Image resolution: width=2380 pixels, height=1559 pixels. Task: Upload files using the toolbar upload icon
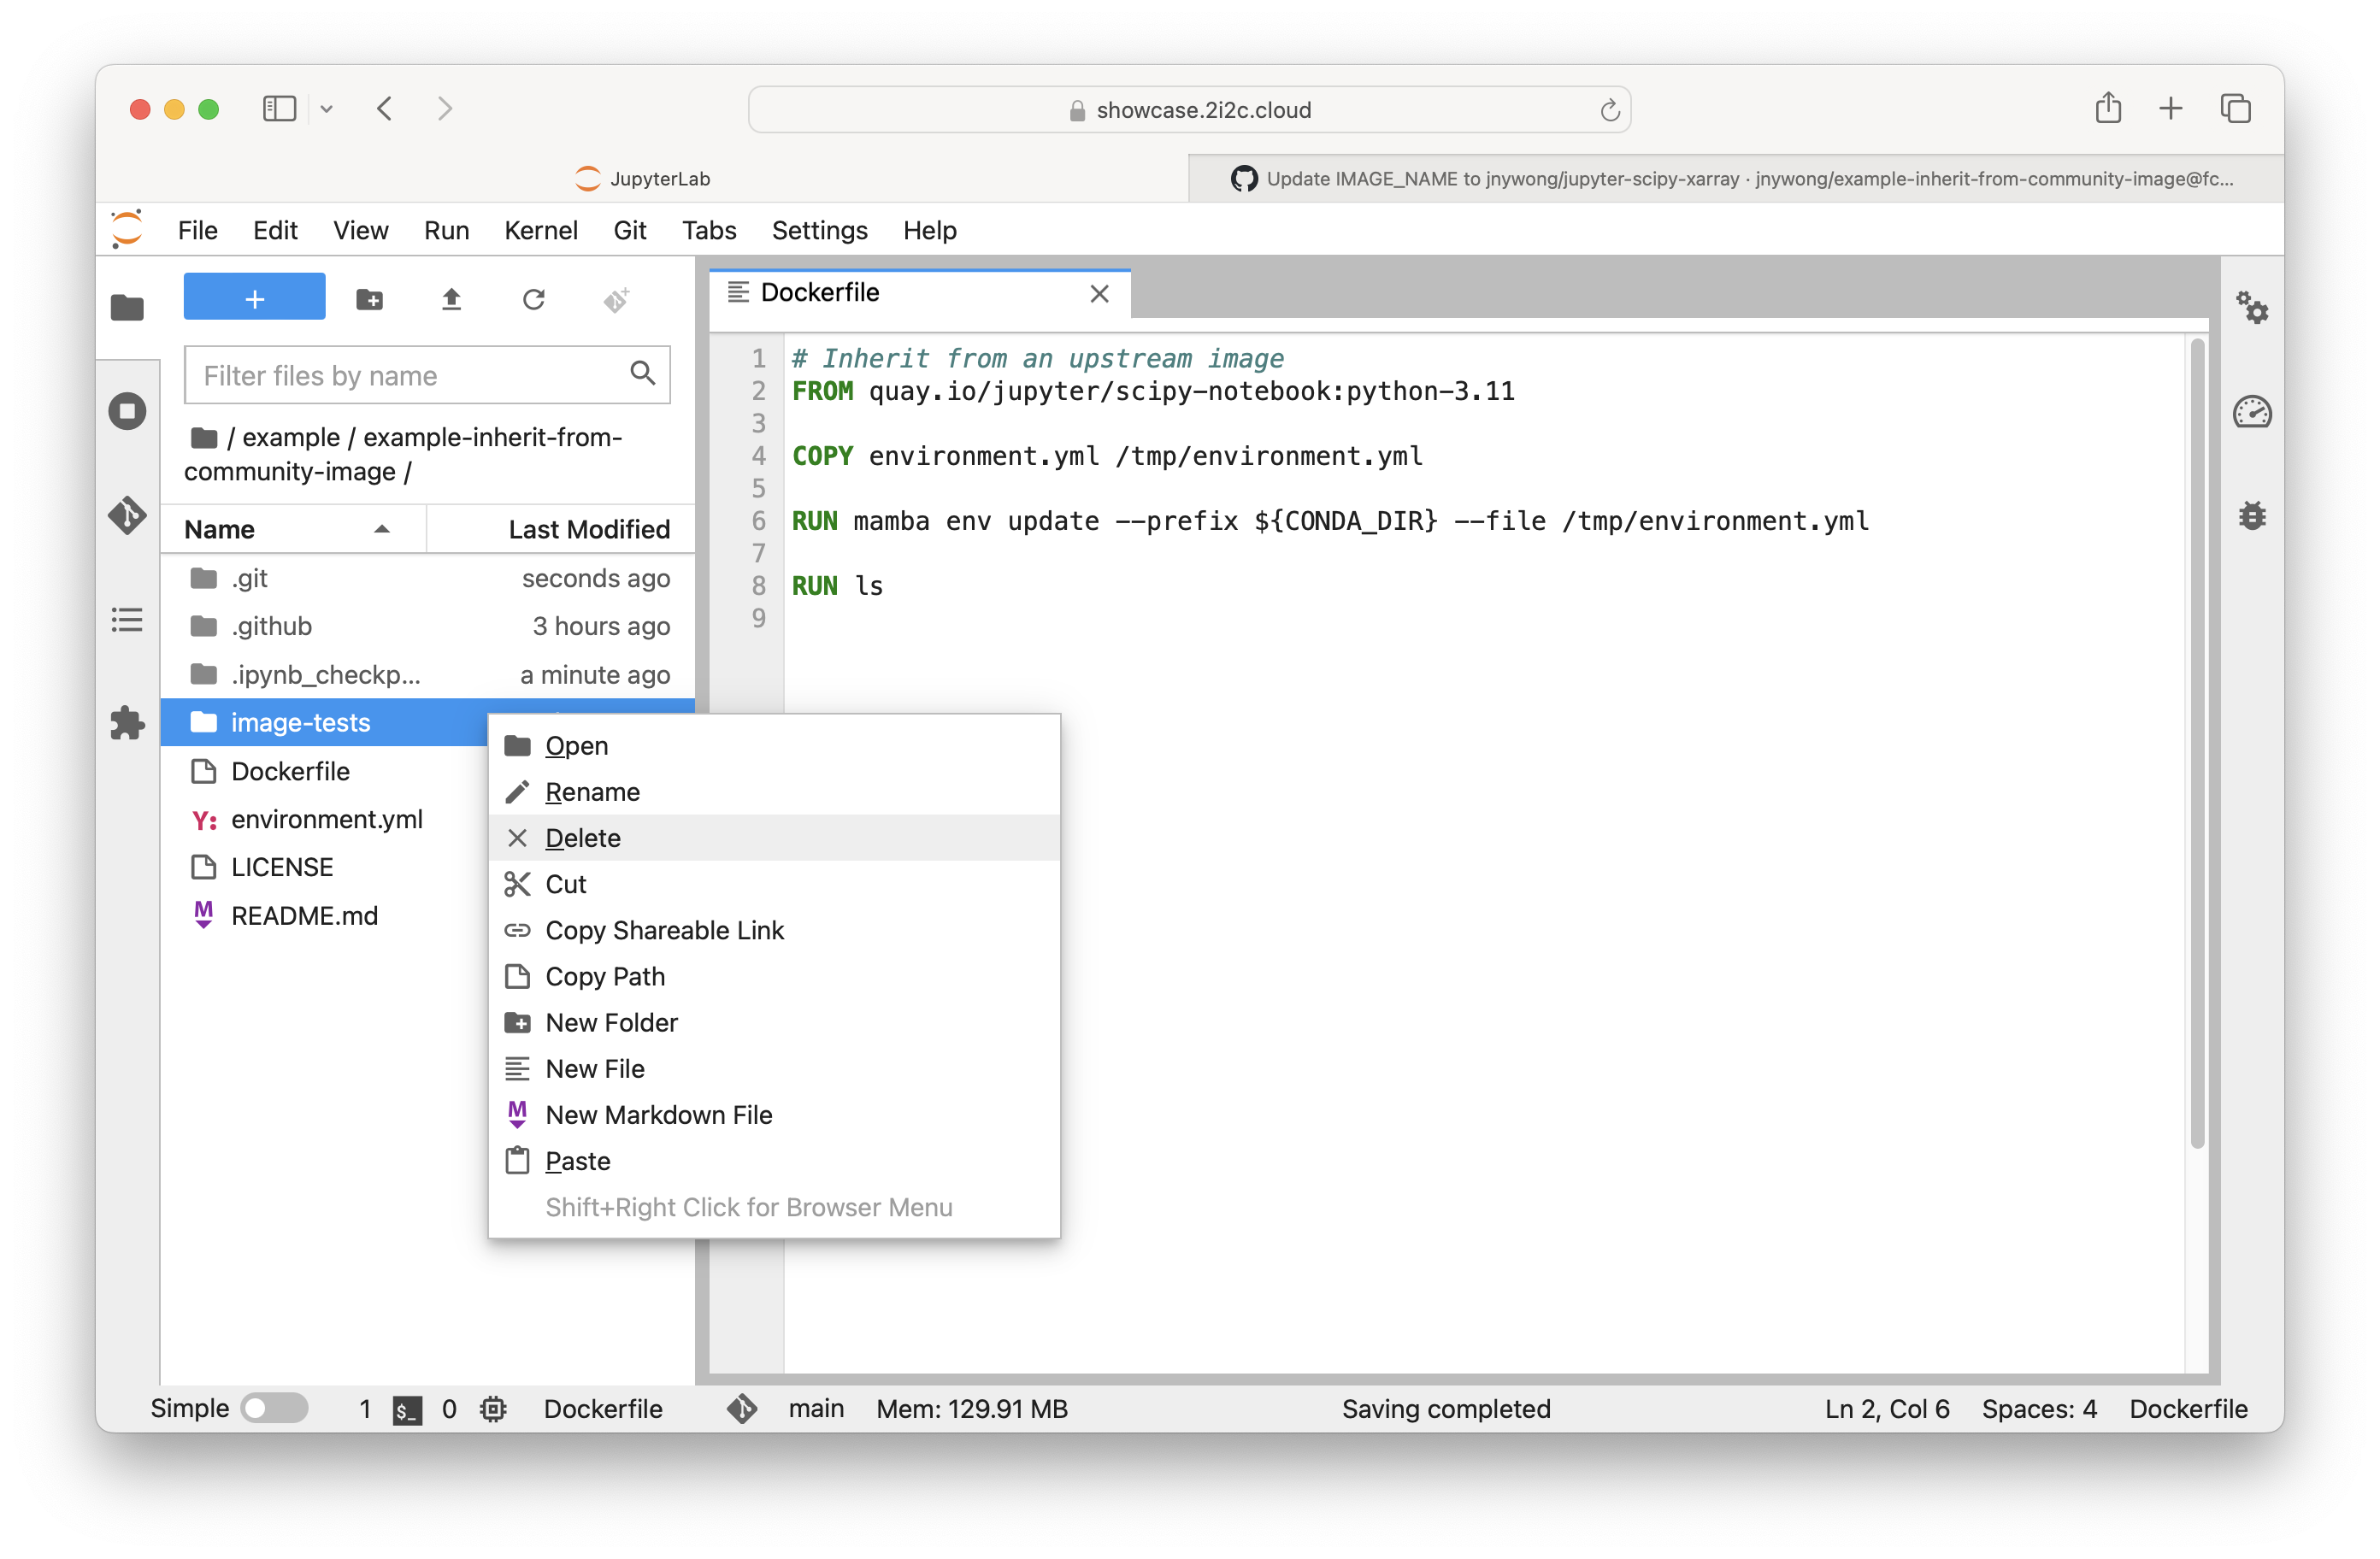(451, 298)
